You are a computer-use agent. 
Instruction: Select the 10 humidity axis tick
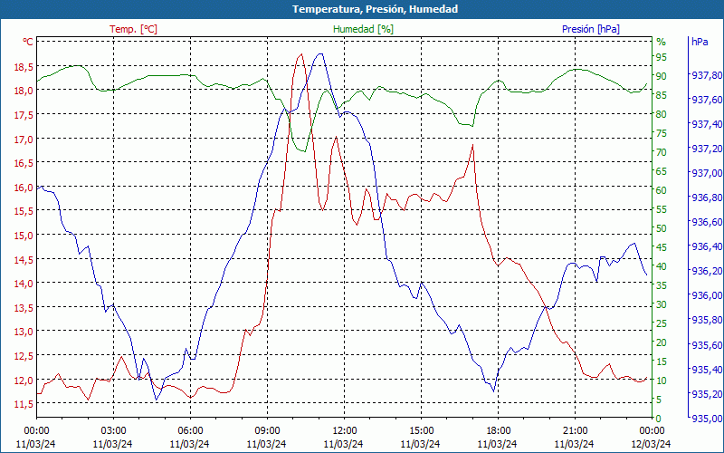click(x=662, y=381)
